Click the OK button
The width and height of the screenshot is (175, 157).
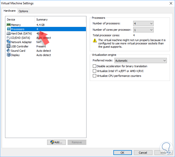pos(123,152)
